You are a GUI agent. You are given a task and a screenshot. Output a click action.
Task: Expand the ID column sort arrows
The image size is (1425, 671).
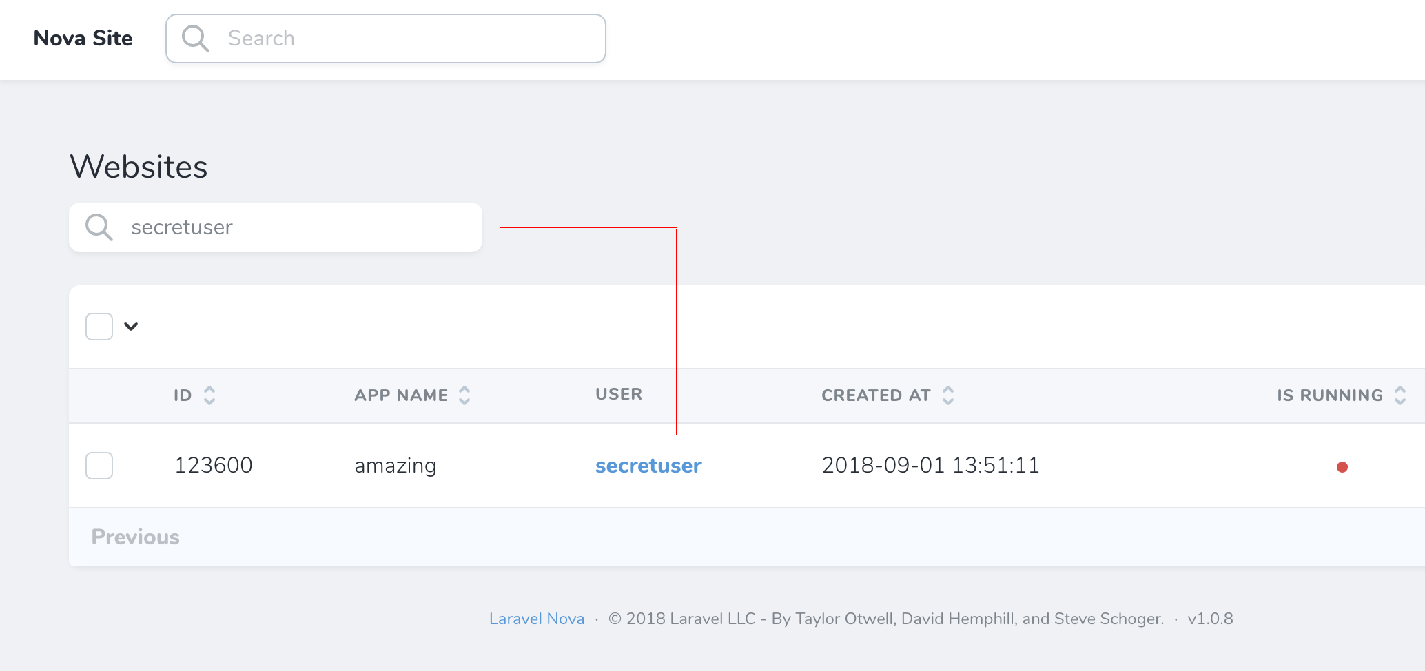pyautogui.click(x=209, y=395)
